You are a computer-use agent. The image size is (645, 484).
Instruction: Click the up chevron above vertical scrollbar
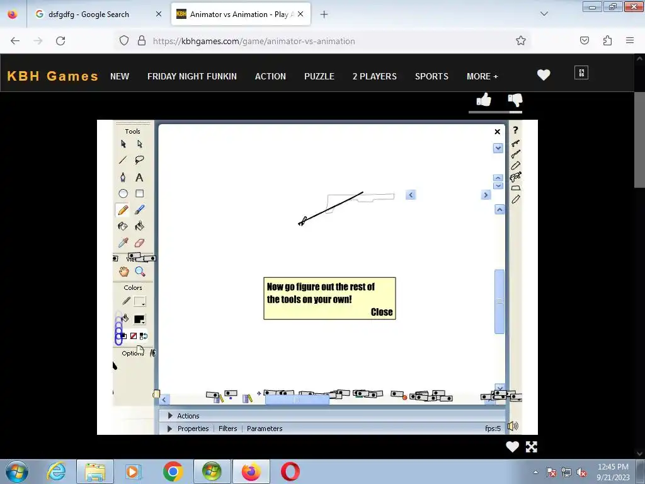click(x=499, y=209)
